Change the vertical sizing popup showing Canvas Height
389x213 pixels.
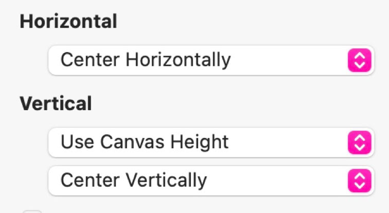point(211,142)
